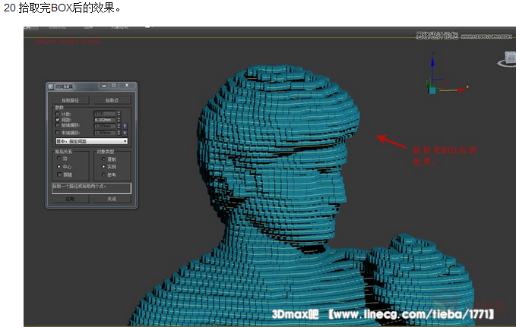Click the ViewCube in the viewport corner
Screen dimensions: 516x327
[507, 58]
